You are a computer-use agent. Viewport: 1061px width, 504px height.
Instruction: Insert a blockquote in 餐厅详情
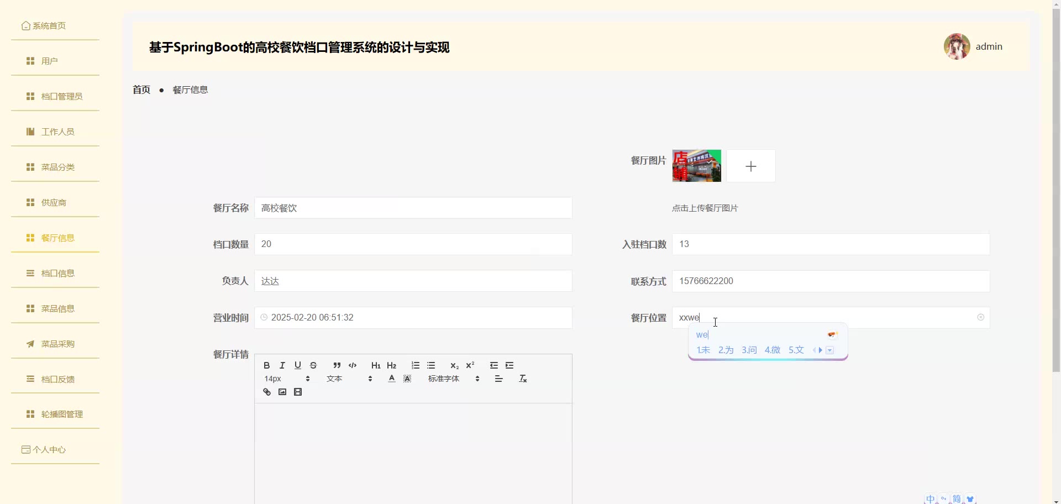pos(337,365)
